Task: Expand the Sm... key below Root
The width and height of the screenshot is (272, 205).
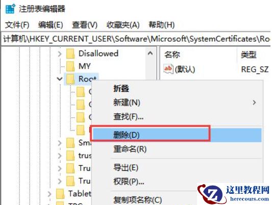Action: (x=60, y=143)
